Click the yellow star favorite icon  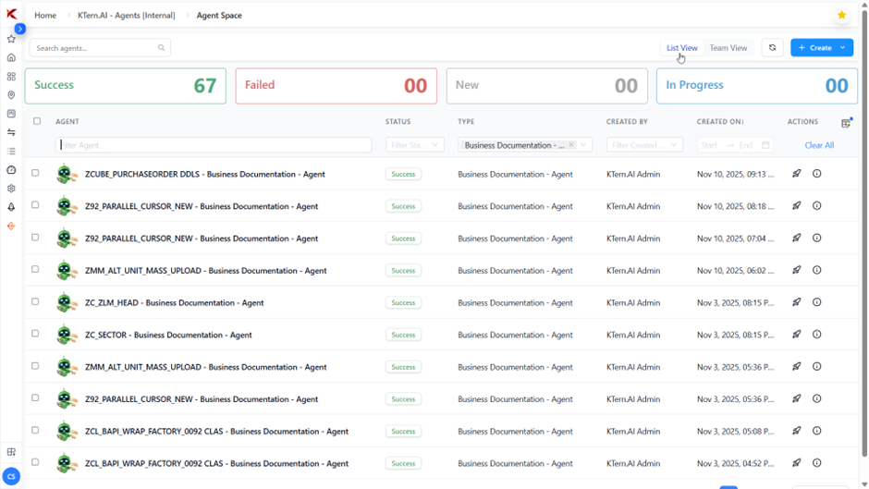pyautogui.click(x=841, y=16)
